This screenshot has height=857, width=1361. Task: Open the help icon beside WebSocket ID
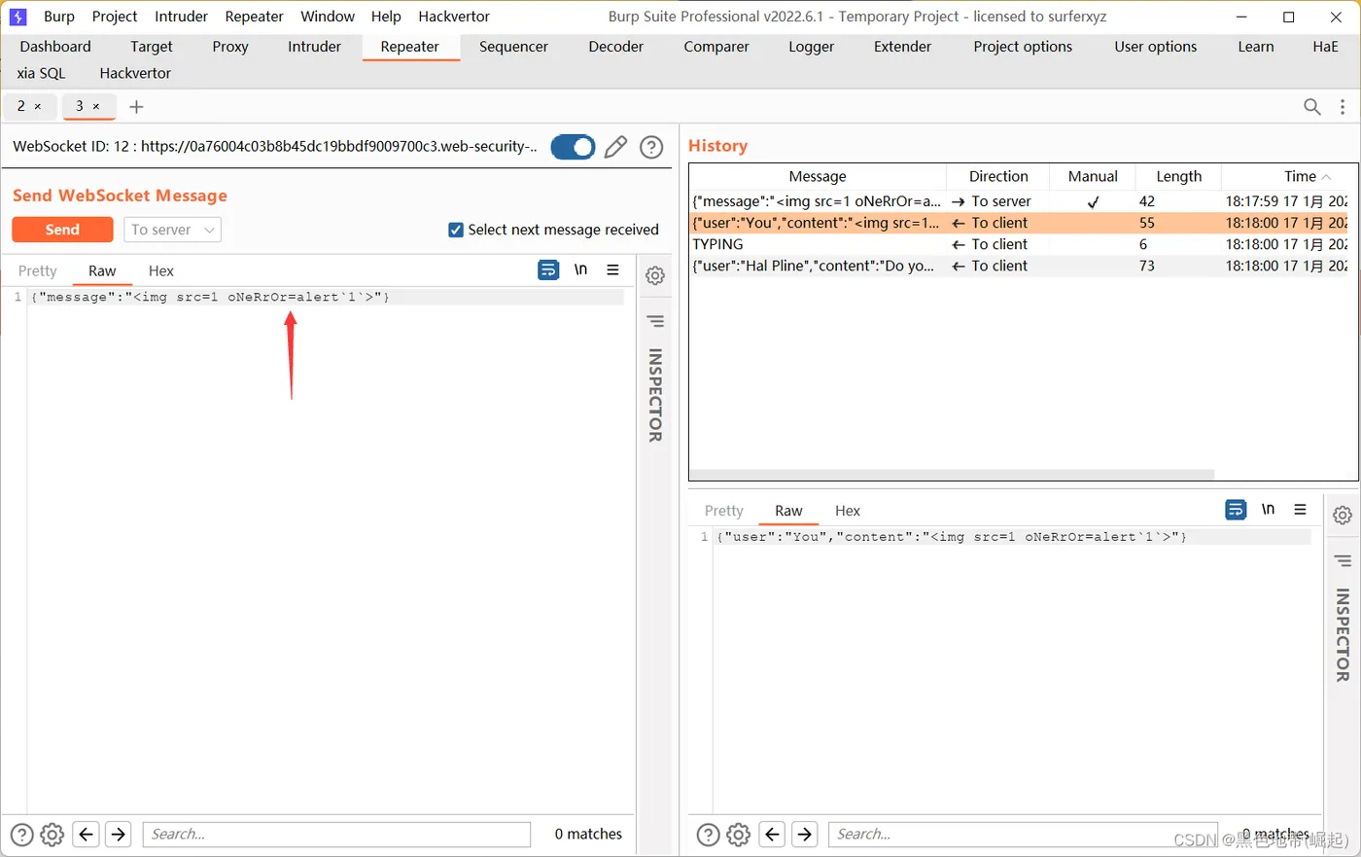[651, 147]
